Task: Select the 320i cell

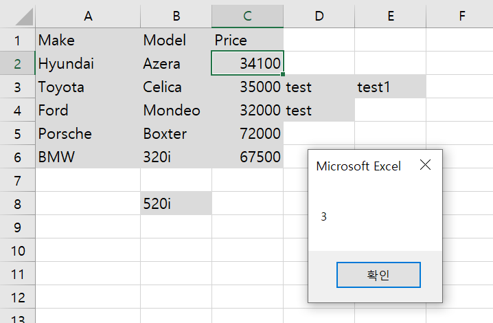Action: [176, 157]
